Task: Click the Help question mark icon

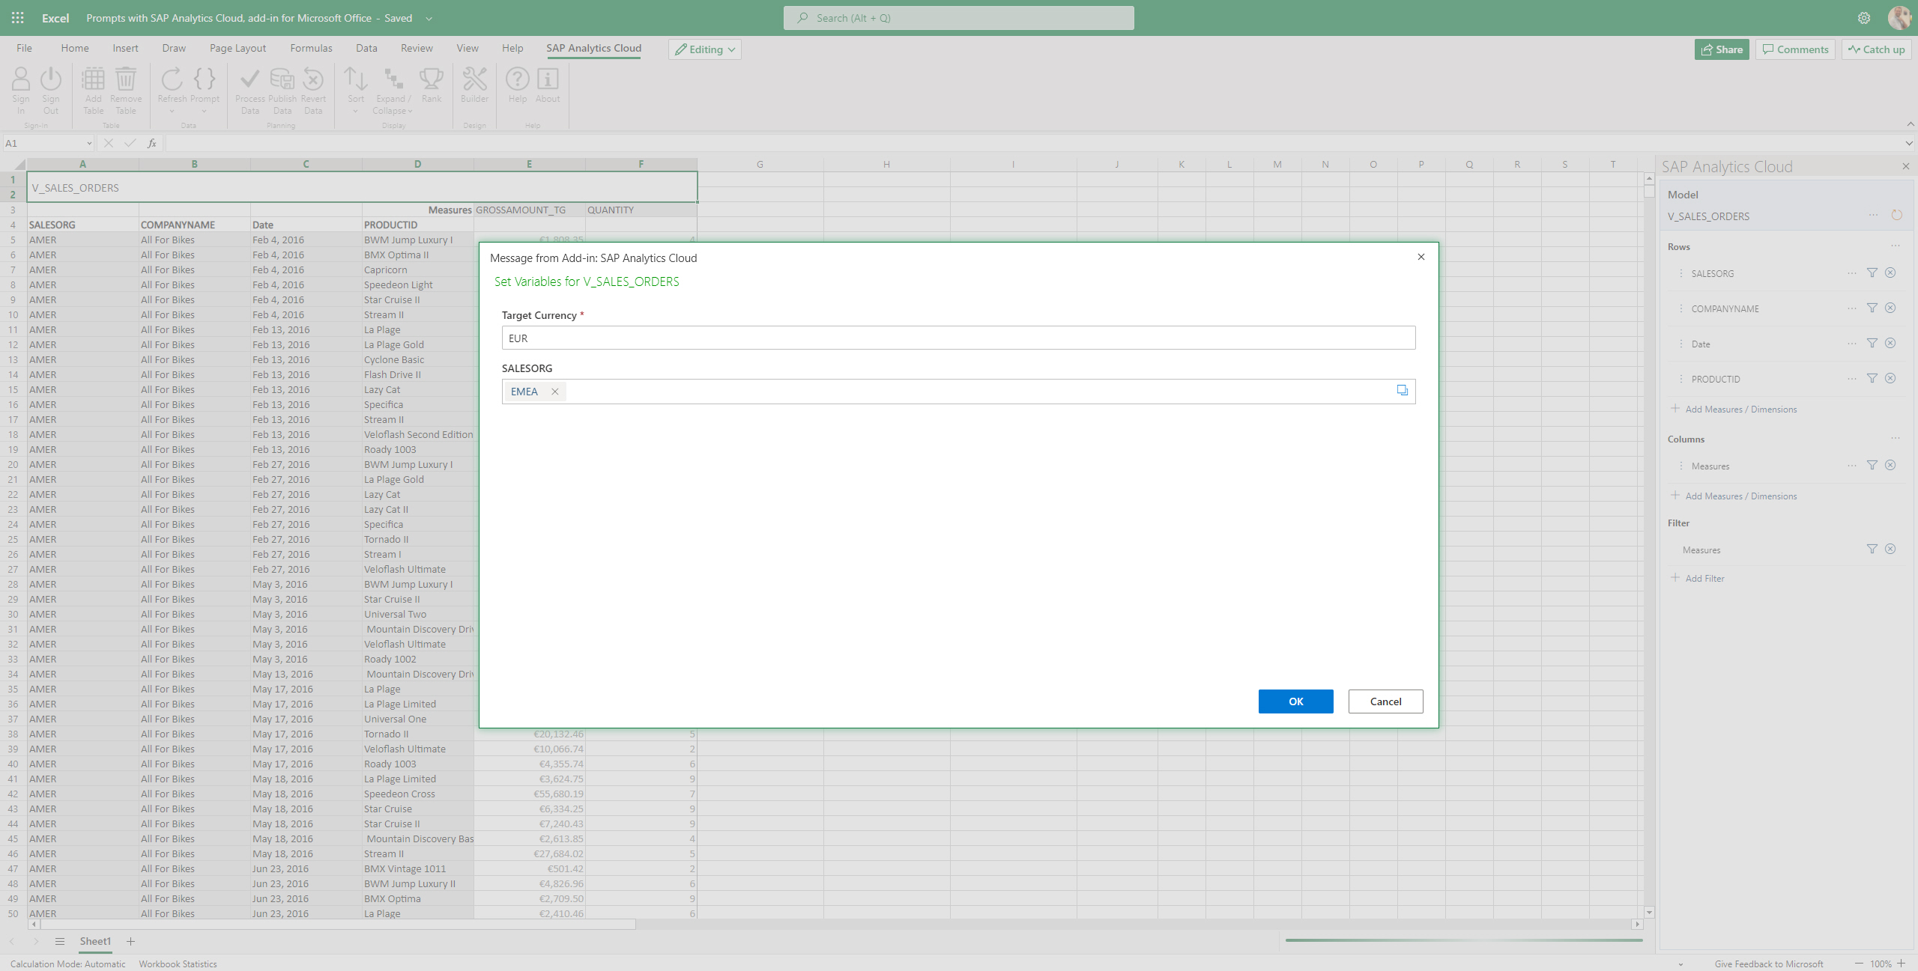Action: (518, 79)
